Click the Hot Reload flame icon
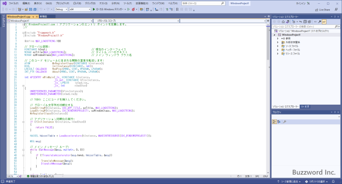The height and width of the screenshot is (184, 342). [x=133, y=9]
